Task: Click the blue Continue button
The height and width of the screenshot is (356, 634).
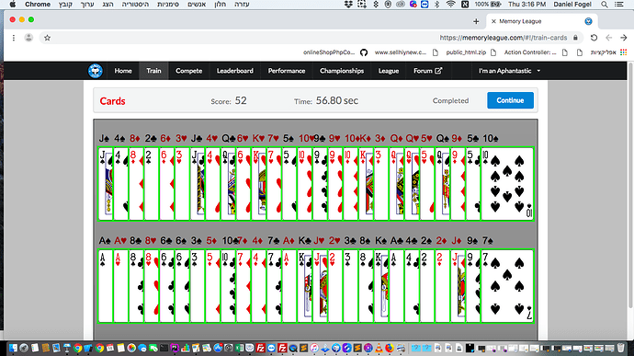Action: [510, 100]
